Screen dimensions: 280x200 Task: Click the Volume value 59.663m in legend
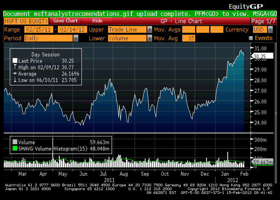point(100,142)
